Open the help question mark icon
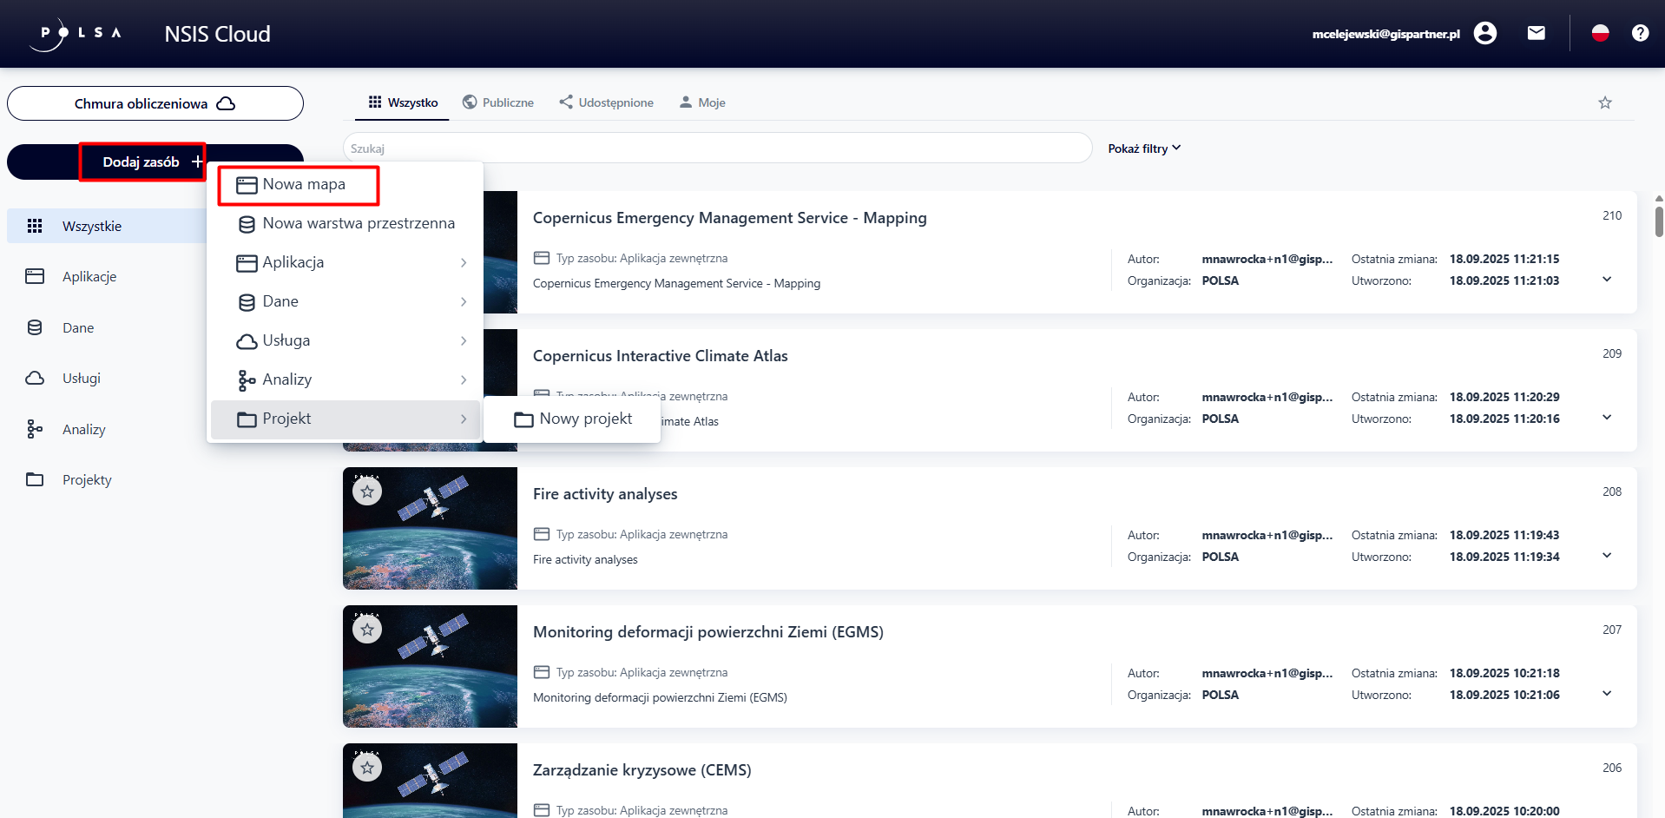The width and height of the screenshot is (1665, 818). pos(1640,34)
